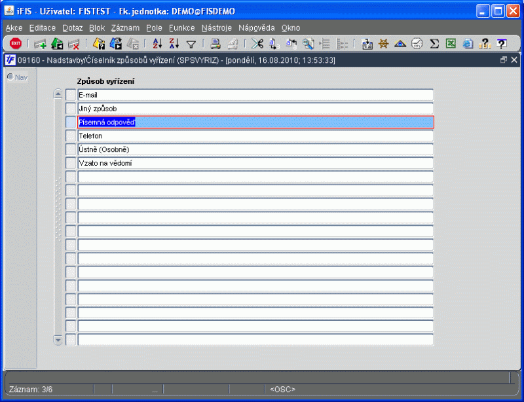The height and width of the screenshot is (402, 524).
Task: Click the Internet Explorer browser icon
Action: click(468, 44)
